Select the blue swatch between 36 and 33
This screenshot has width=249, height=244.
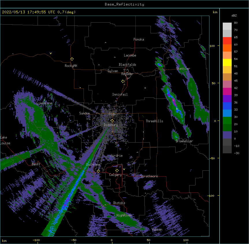point(227,106)
